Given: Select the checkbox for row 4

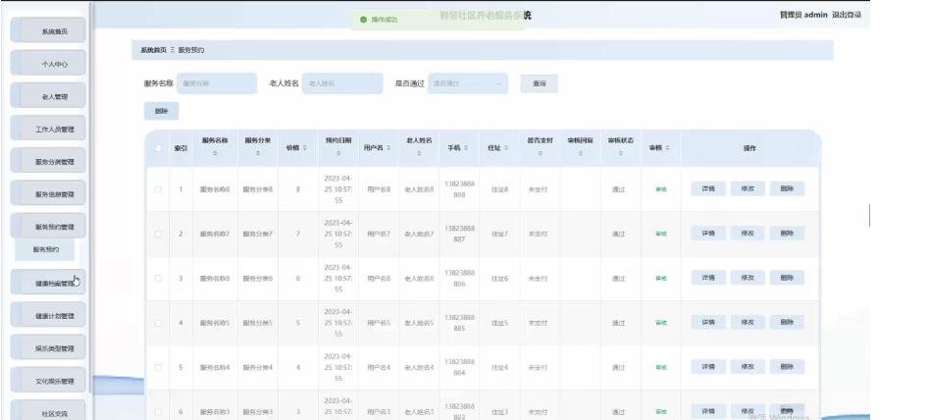Looking at the screenshot, I should pos(158,323).
